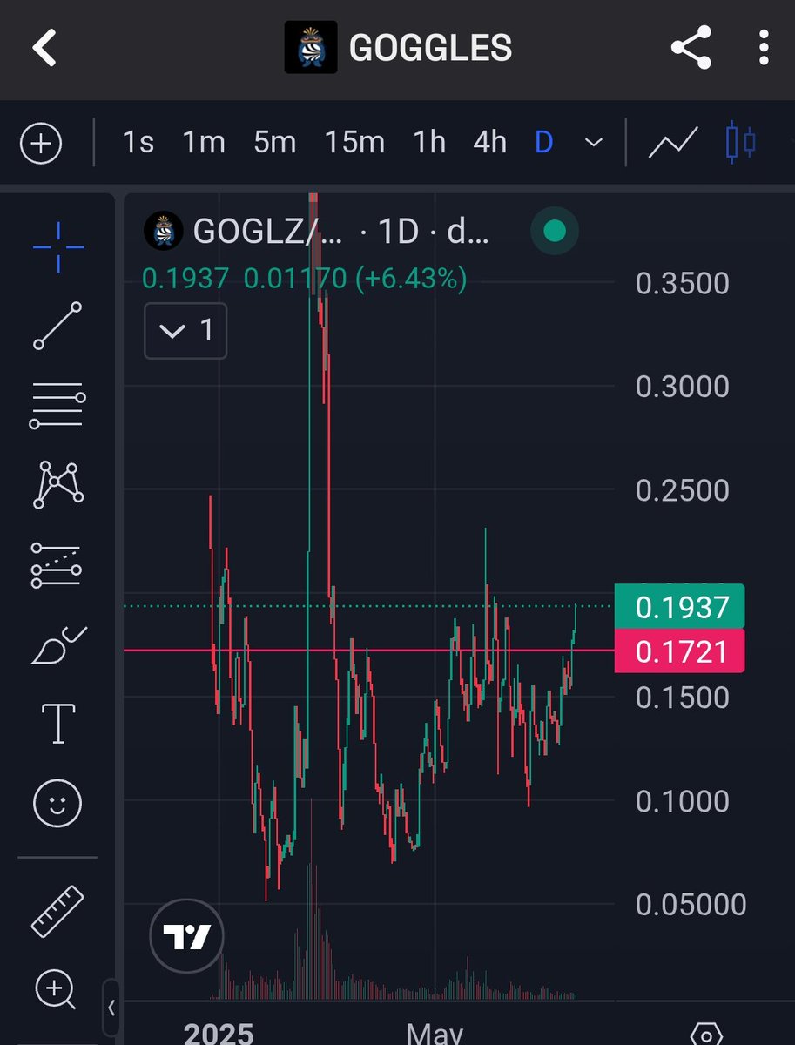Collapse the drawing toolbar with arrow handle
795x1045 pixels.
coord(111,1008)
